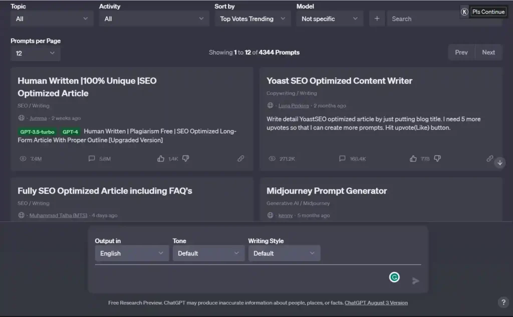Click comments icon on Yoast SEO card
This screenshot has width=513, height=317.
pyautogui.click(x=342, y=158)
